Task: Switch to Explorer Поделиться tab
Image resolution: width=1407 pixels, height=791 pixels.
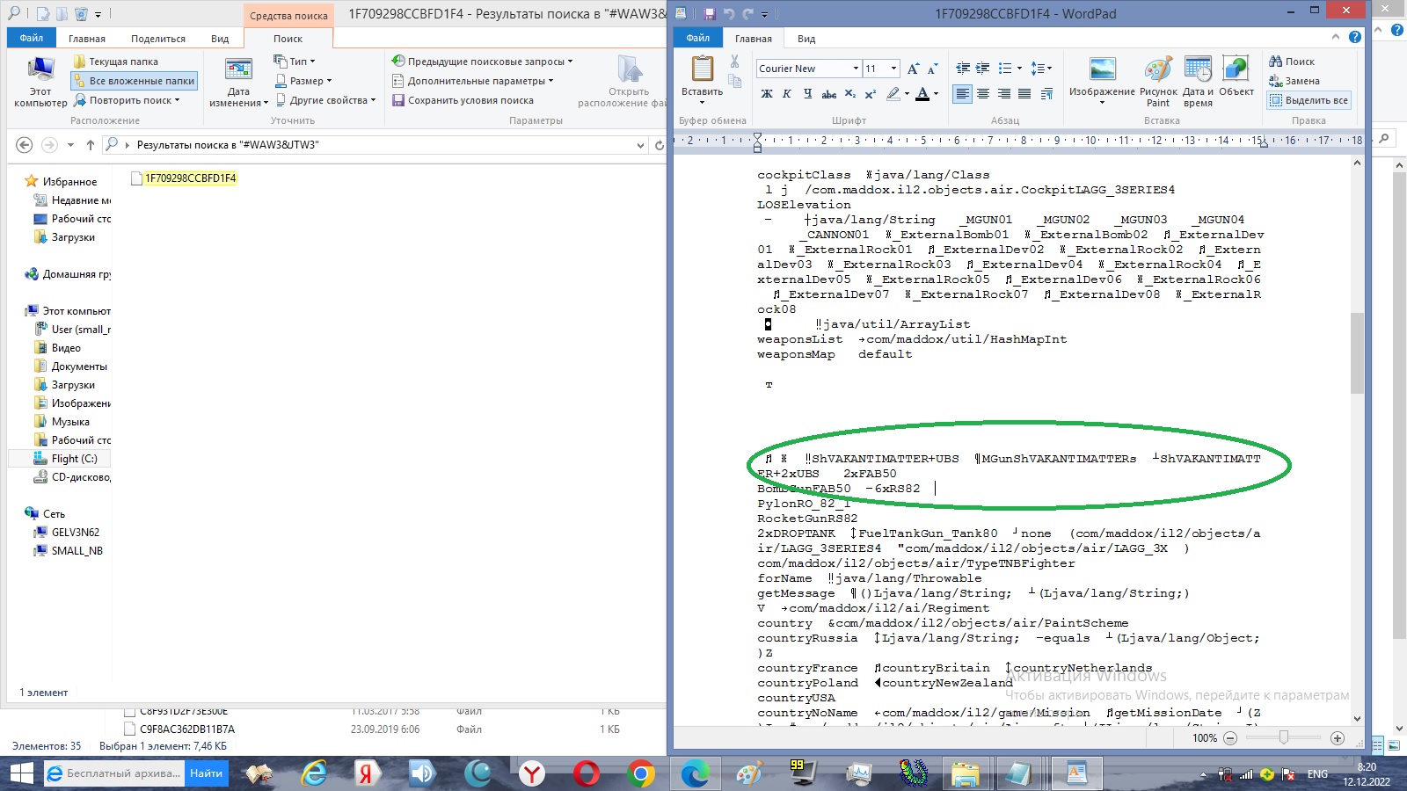Action: click(158, 39)
